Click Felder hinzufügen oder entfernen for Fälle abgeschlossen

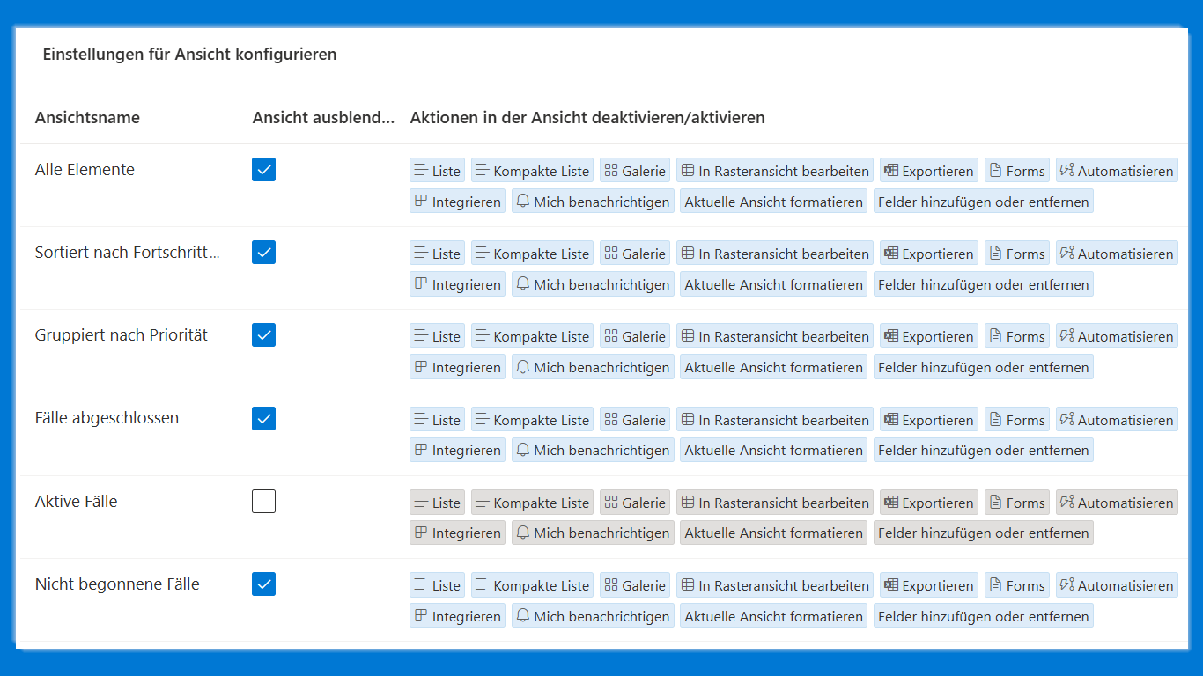(x=983, y=450)
